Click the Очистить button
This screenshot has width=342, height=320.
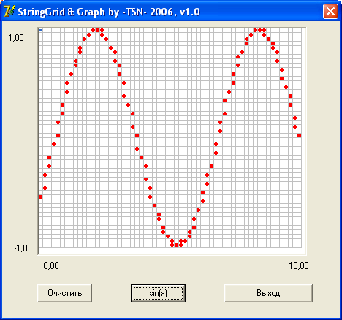tap(64, 293)
